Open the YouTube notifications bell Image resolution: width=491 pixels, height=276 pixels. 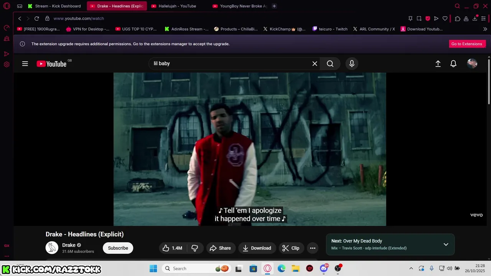point(453,64)
